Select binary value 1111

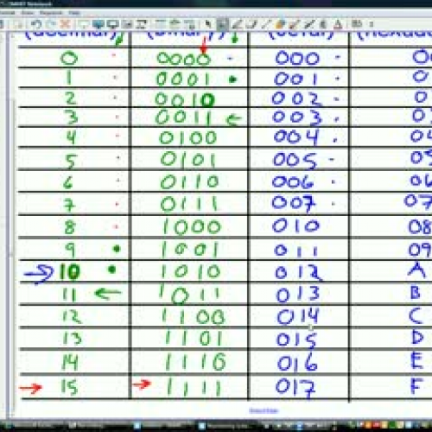[x=194, y=388]
